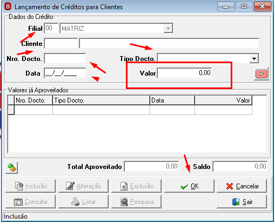Click the Cliente code input field
The image size is (275, 224).
click(x=61, y=43)
